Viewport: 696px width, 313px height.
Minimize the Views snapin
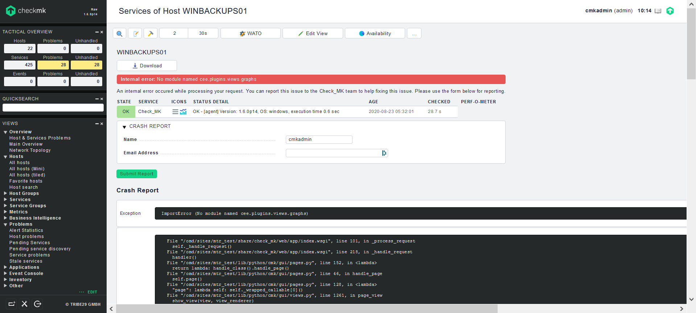tap(97, 124)
